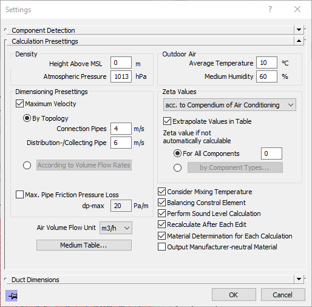Click the Cancel button
312x307 pixels.
[283, 295]
